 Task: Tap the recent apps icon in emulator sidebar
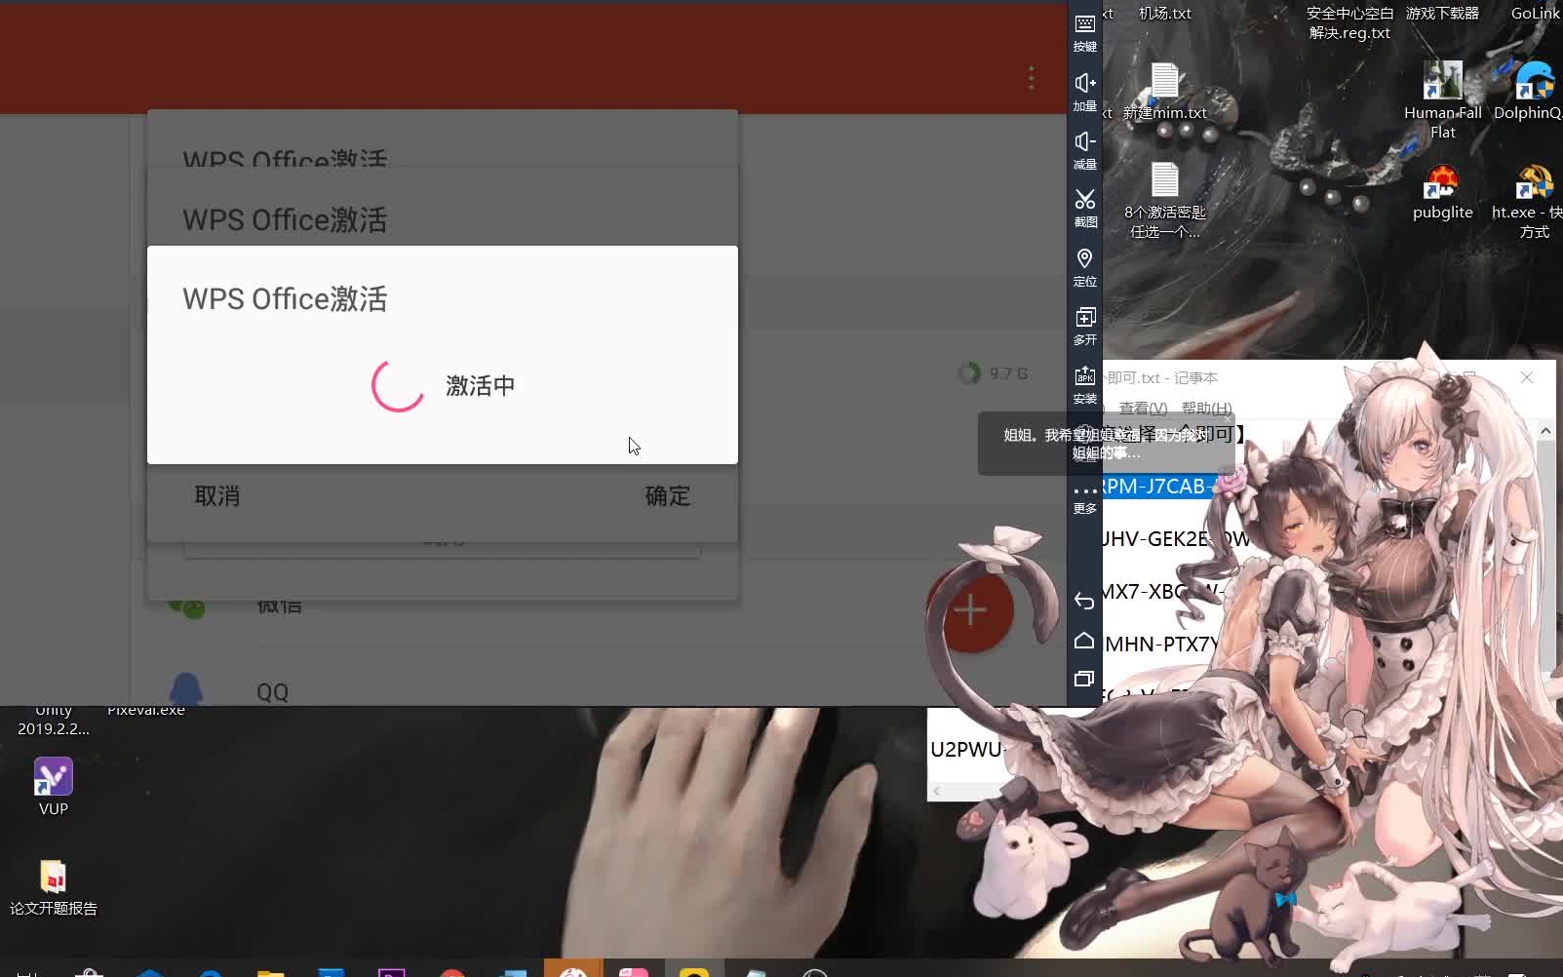(x=1084, y=679)
